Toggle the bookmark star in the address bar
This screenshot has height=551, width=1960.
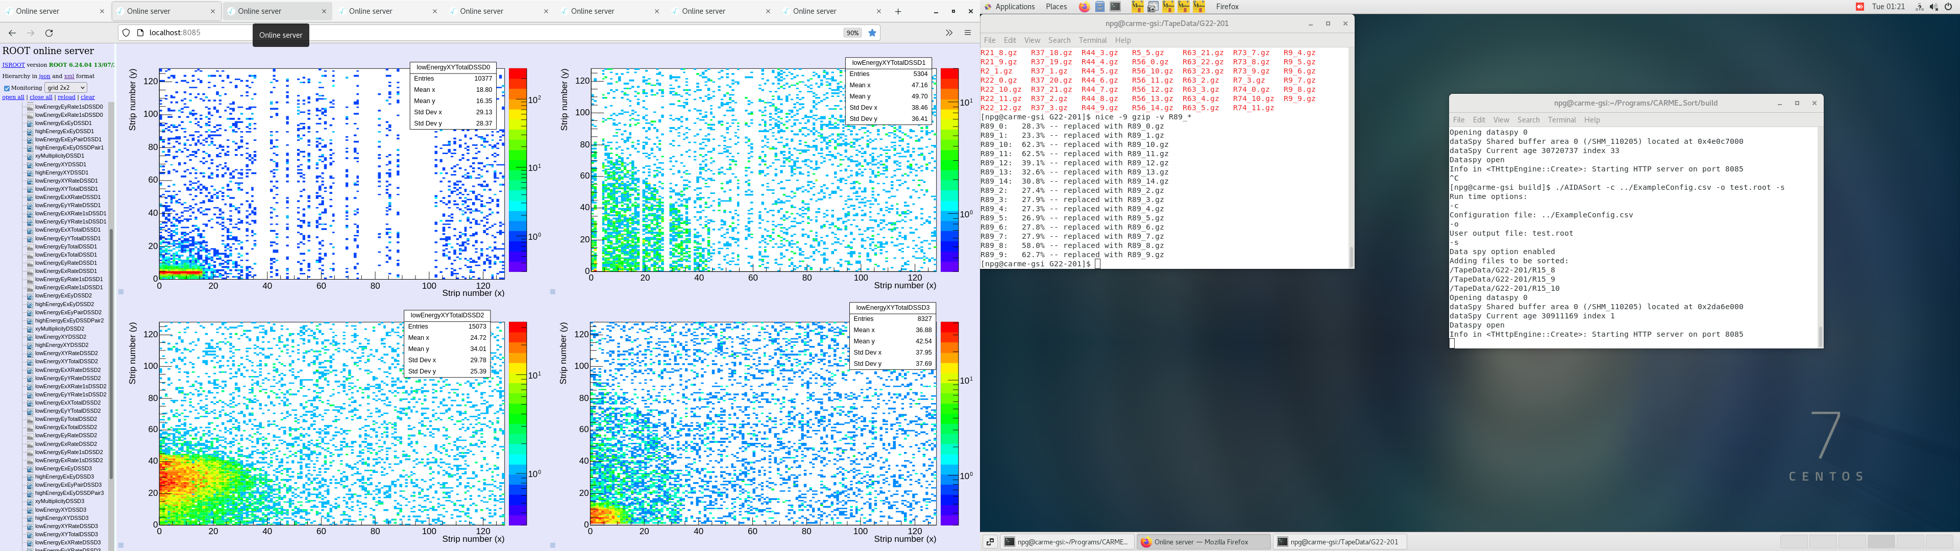pos(873,33)
